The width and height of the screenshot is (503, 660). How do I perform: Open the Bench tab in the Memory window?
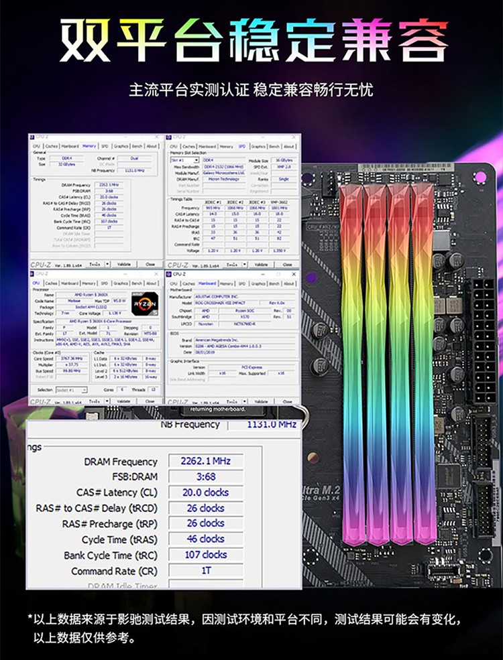[137, 146]
